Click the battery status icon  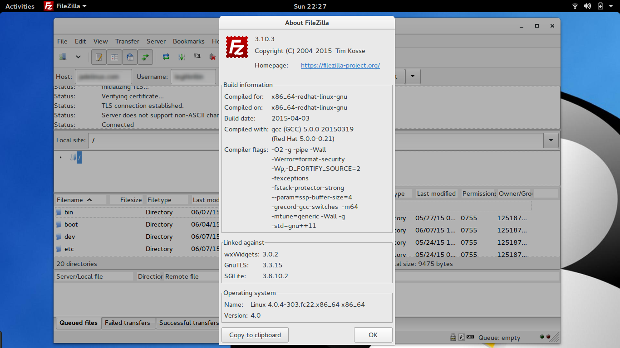(x=600, y=6)
